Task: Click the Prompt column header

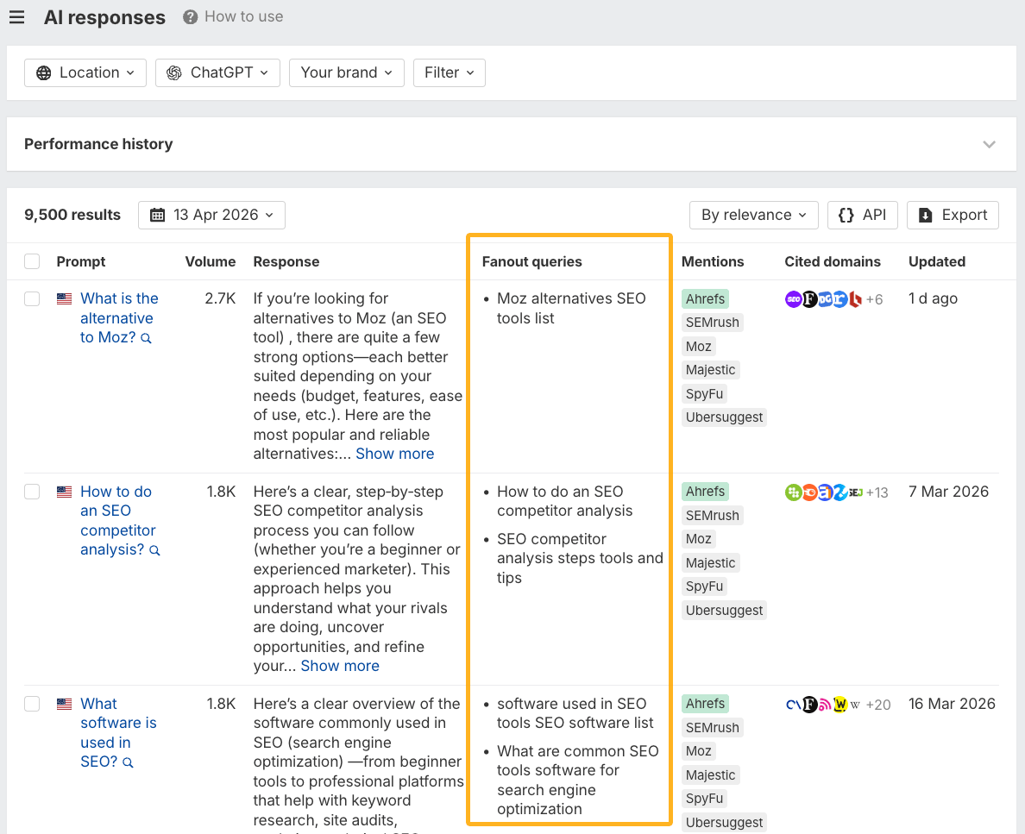Action: [81, 261]
